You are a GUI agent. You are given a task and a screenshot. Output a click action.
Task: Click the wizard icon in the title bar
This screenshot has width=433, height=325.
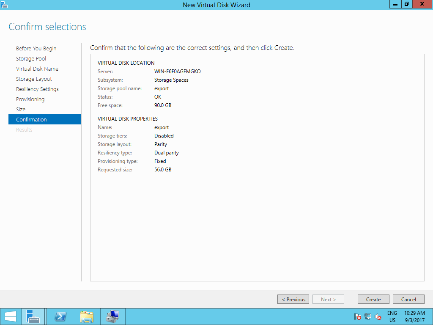coord(4,4)
